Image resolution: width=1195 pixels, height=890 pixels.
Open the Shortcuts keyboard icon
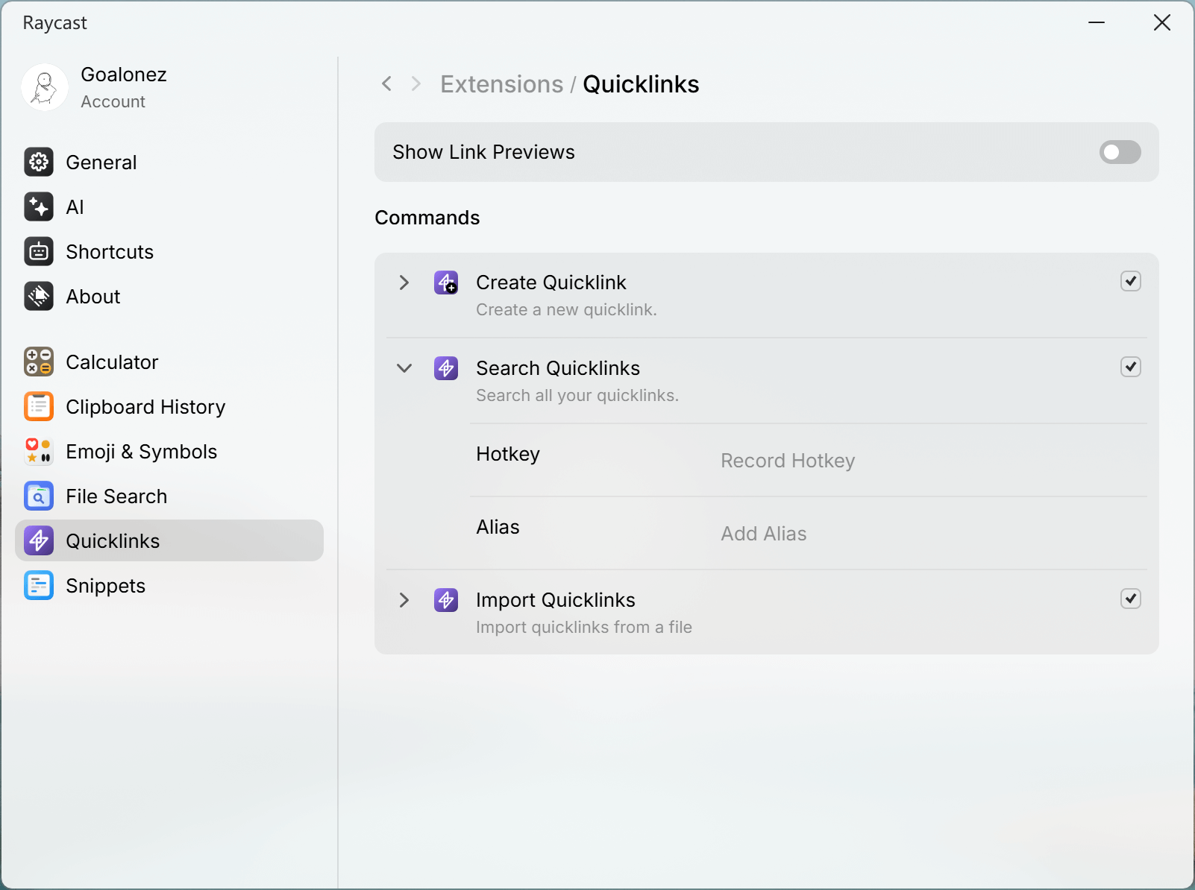click(x=39, y=251)
